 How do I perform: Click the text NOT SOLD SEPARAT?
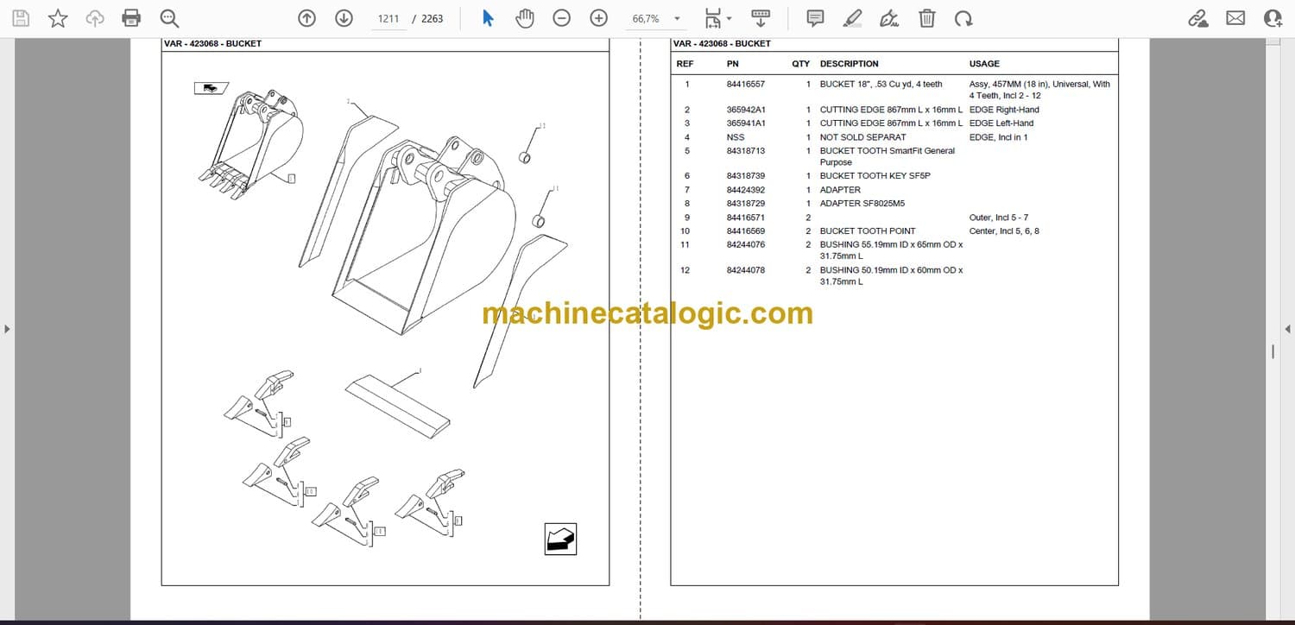(x=863, y=137)
